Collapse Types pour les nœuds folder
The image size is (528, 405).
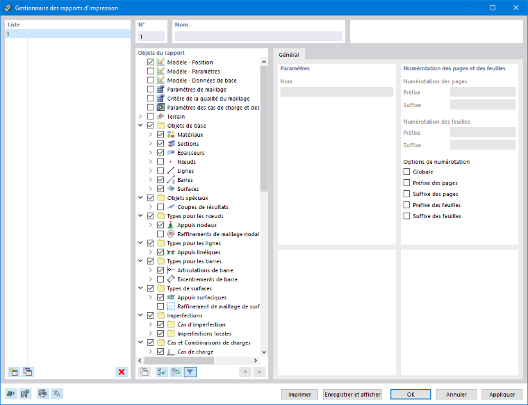141,216
